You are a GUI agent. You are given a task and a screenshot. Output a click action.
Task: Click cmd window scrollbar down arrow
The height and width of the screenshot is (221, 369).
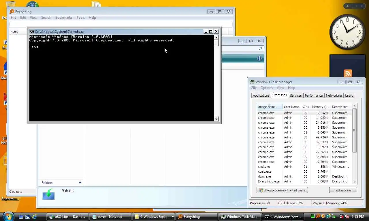(216, 119)
